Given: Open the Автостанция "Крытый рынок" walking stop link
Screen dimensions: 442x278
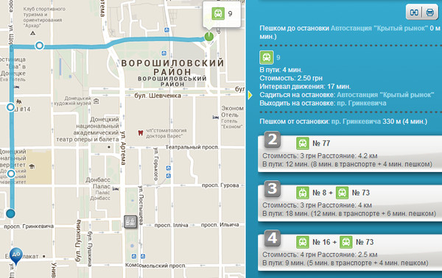Looking at the screenshot, I should [x=379, y=28].
